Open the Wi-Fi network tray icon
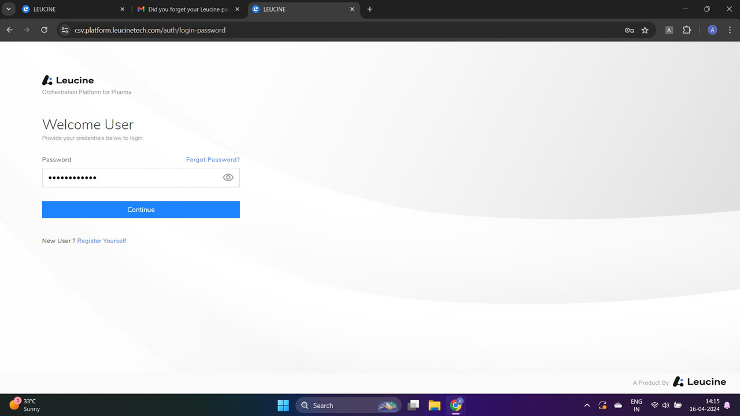Viewport: 740px width, 416px height. pyautogui.click(x=654, y=405)
